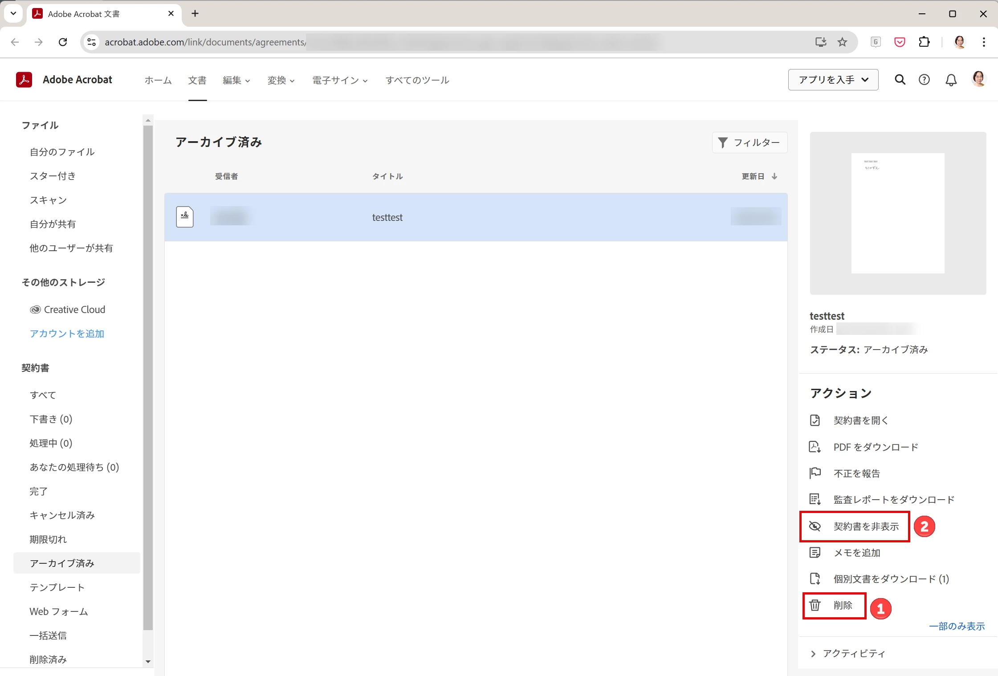998x676 pixels.
Task: Click the 削除 trash icon
Action: 815,605
